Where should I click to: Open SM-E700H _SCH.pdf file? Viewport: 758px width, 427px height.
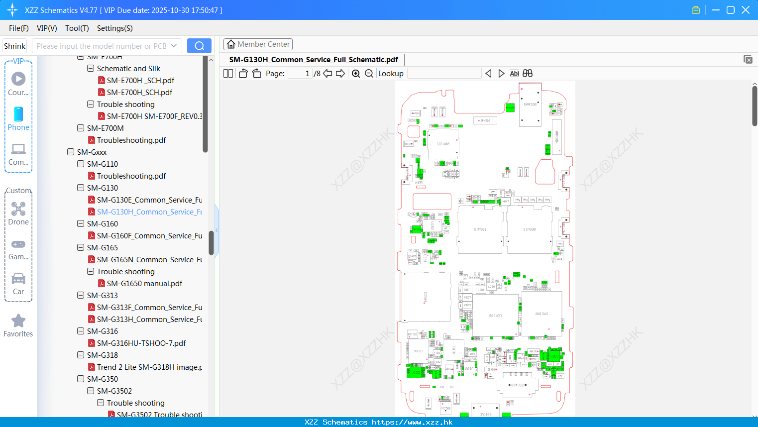point(140,81)
